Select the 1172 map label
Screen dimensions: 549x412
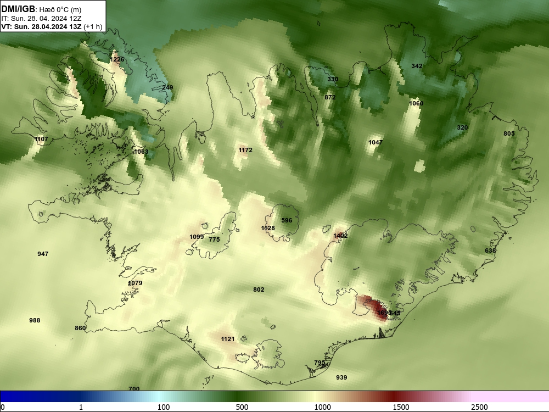point(245,150)
